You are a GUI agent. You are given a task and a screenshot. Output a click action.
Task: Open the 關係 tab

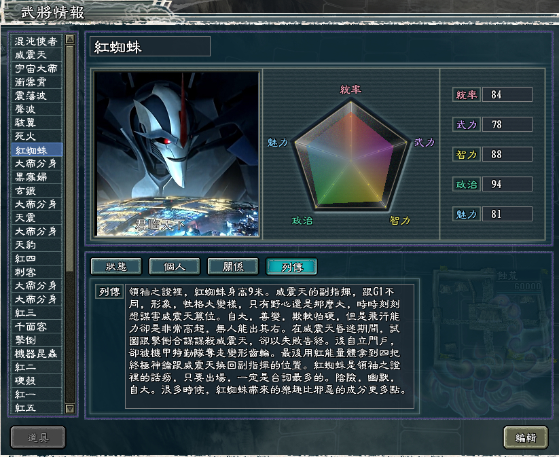coord(233,266)
